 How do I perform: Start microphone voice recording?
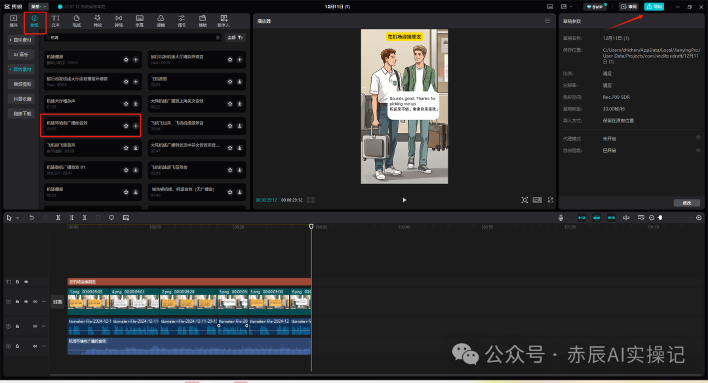560,218
